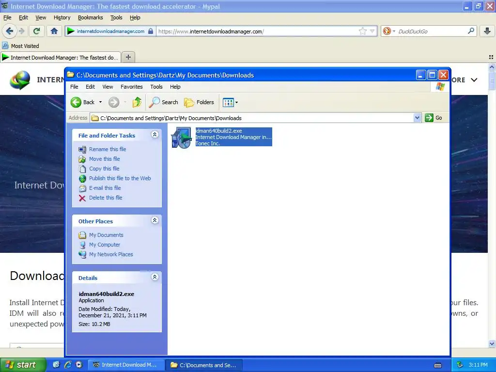Click the Go button beside the address bar
Image resolution: width=496 pixels, height=372 pixels.
(434, 118)
